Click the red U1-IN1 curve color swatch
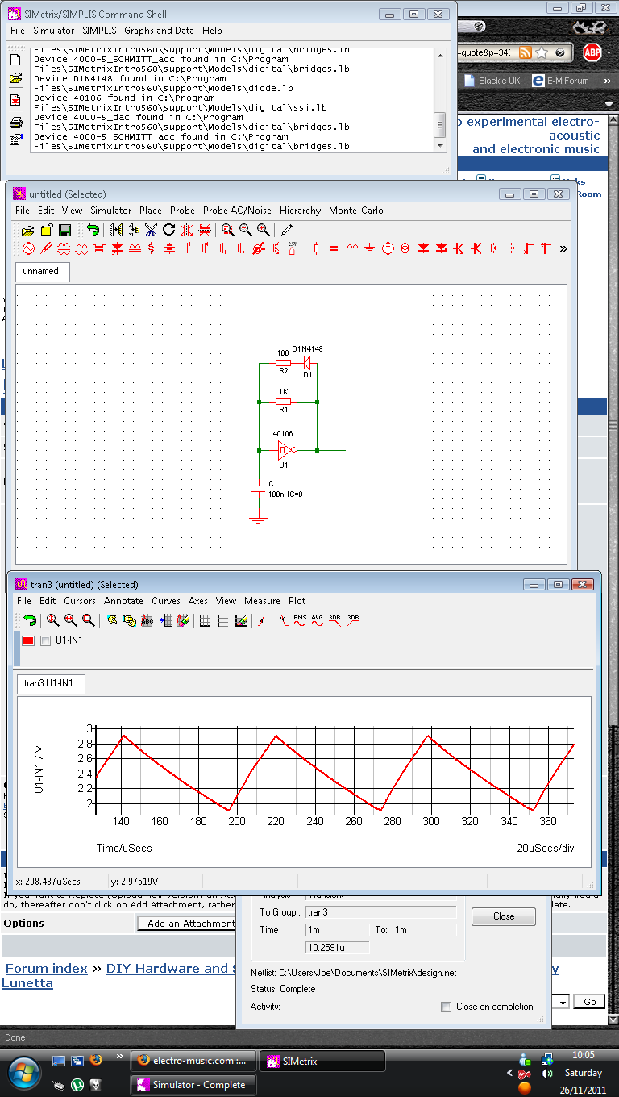Screen dimensions: 619x1097 coord(28,640)
